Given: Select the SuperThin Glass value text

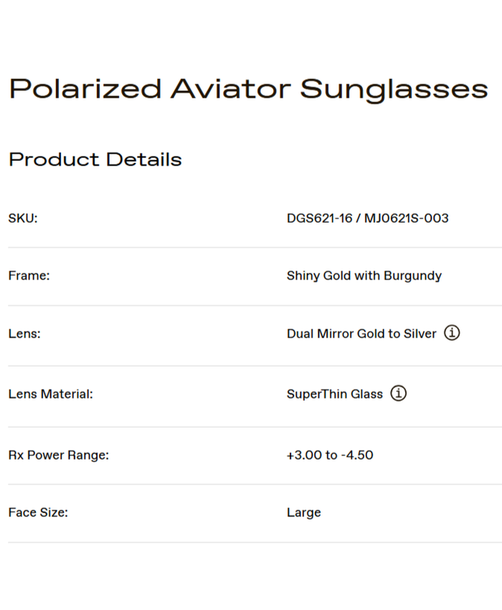Looking at the screenshot, I should click(335, 394).
